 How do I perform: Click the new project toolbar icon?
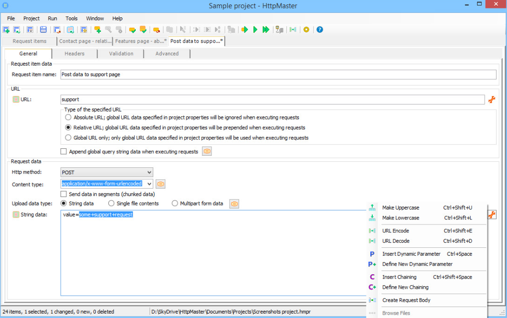pyautogui.click(x=6, y=30)
